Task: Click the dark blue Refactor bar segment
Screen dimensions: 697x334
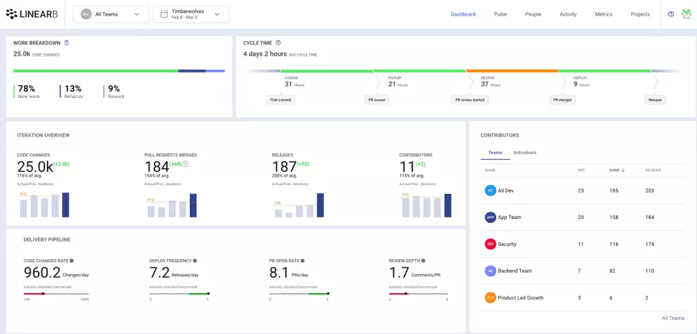Action: (192, 71)
